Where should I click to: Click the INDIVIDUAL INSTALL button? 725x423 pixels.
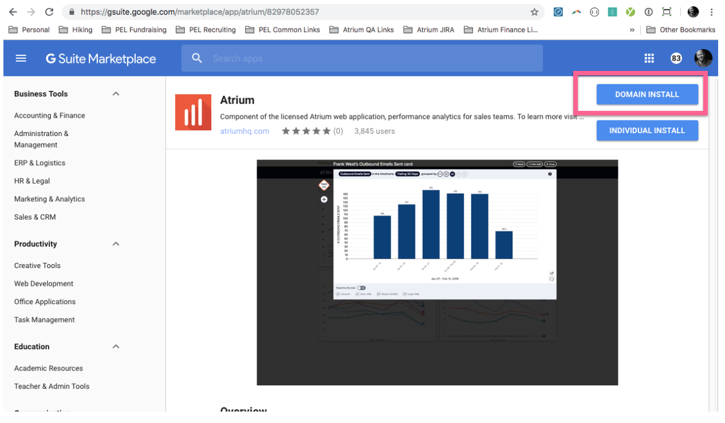tap(647, 130)
